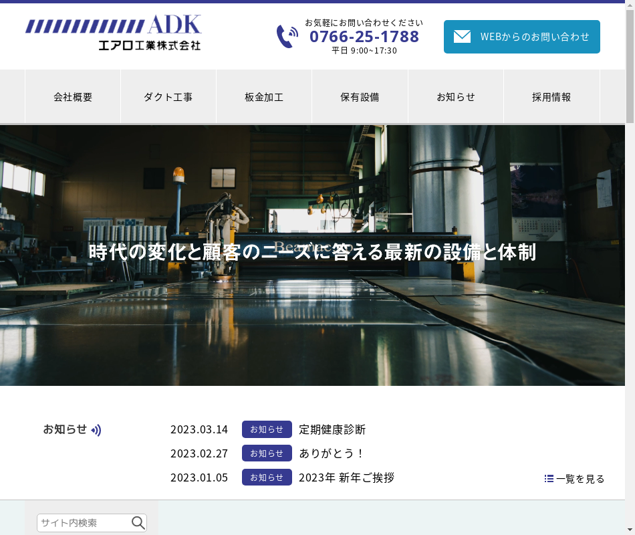The height and width of the screenshot is (535, 635).
Task: Call phone number 0766-25-1788 link
Action: coord(364,36)
